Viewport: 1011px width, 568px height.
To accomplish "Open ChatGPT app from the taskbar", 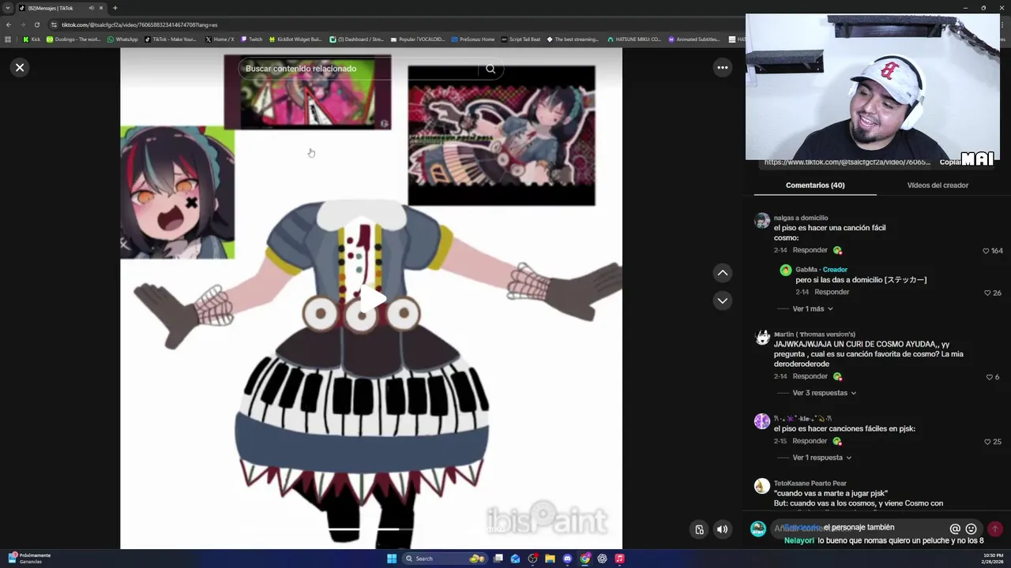I will pyautogui.click(x=602, y=559).
